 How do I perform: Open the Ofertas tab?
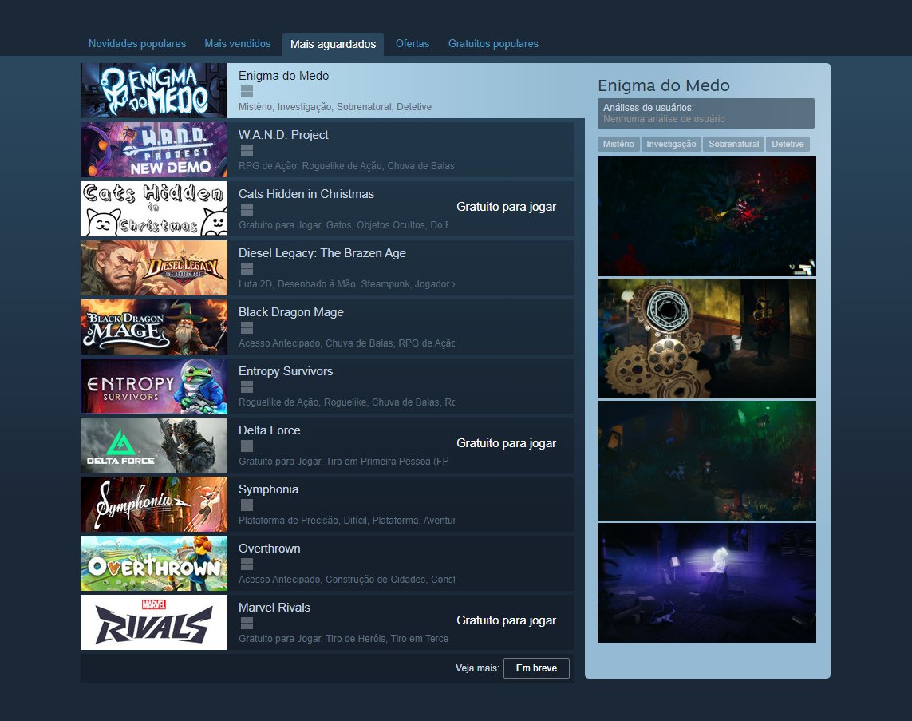tap(413, 44)
